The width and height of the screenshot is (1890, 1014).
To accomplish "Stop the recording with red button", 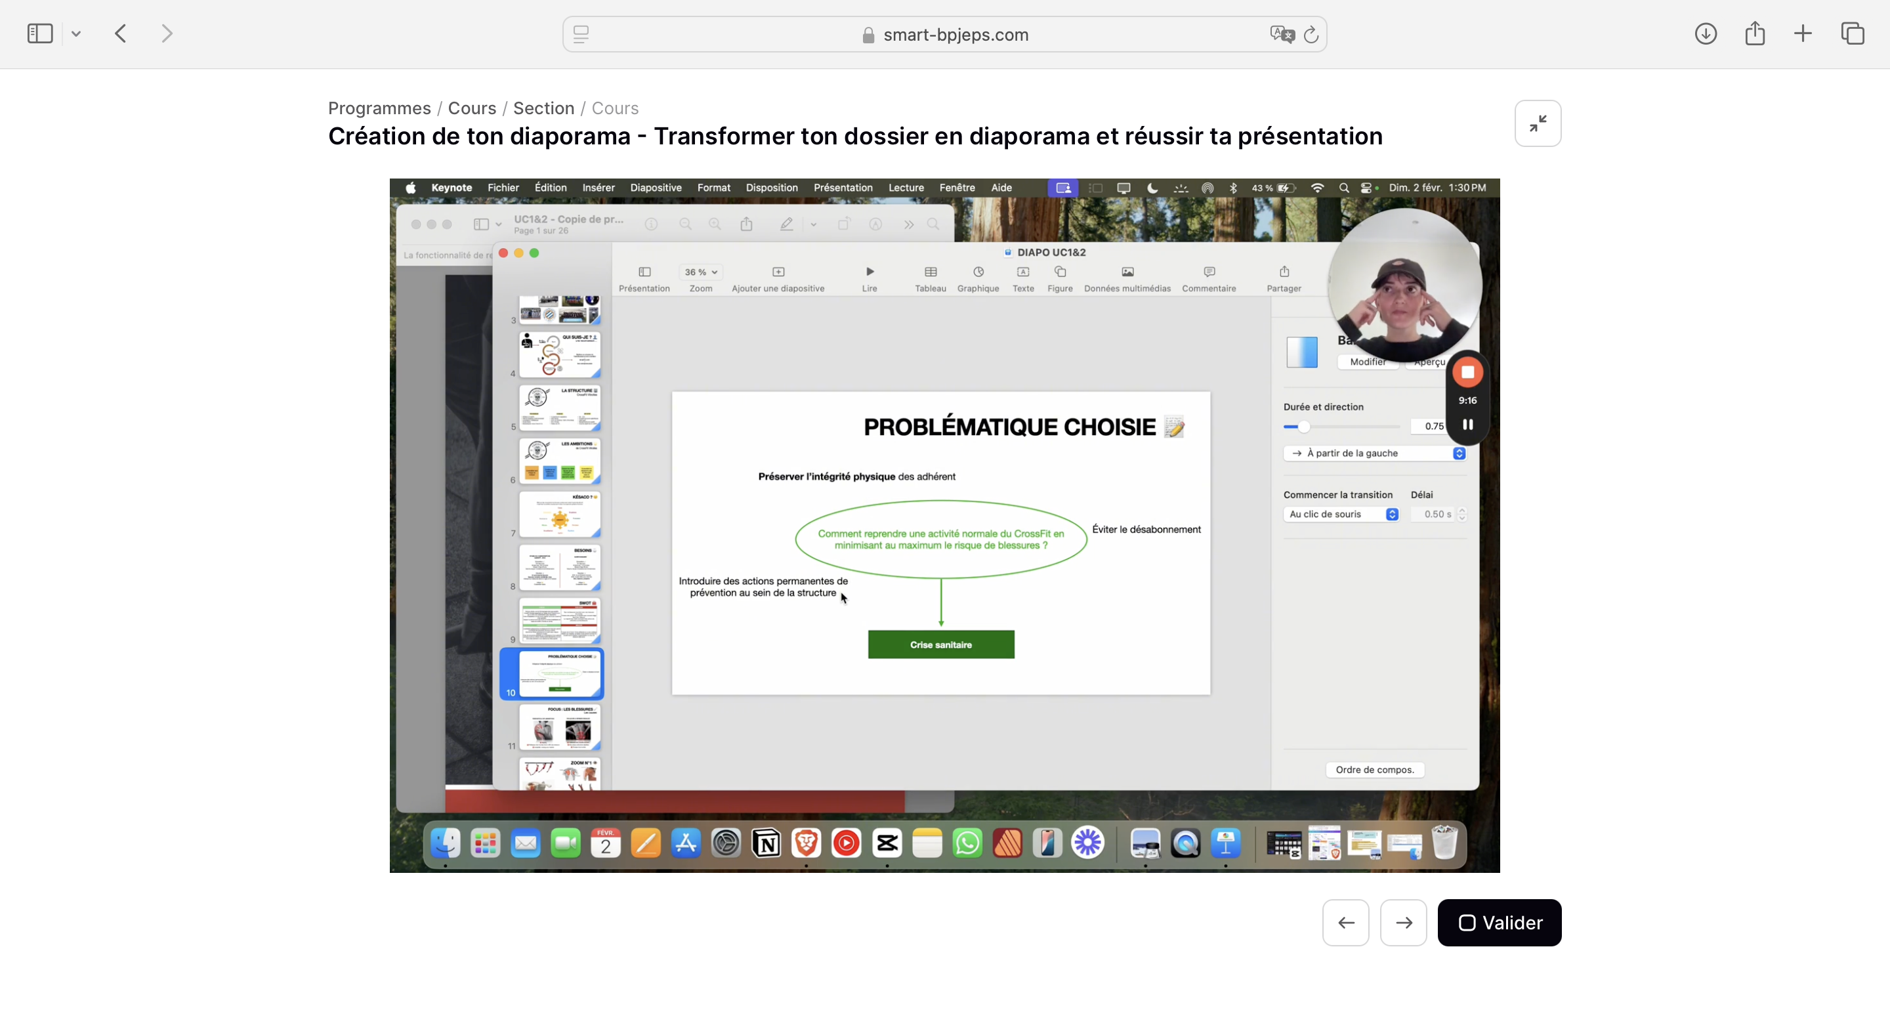I will pos(1467,373).
